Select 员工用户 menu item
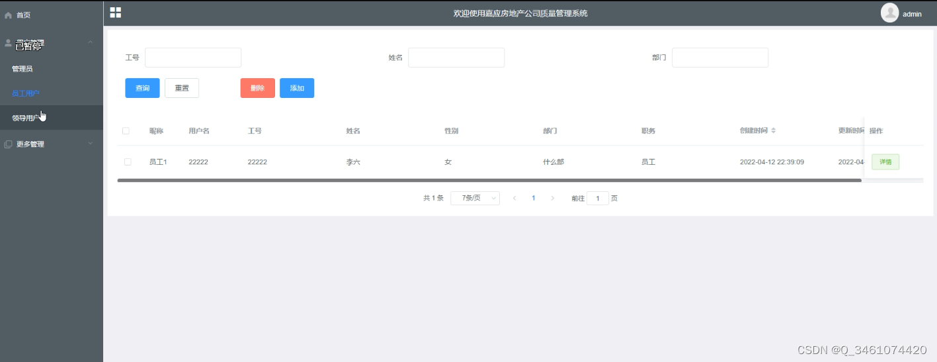This screenshot has width=937, height=362. 52,93
